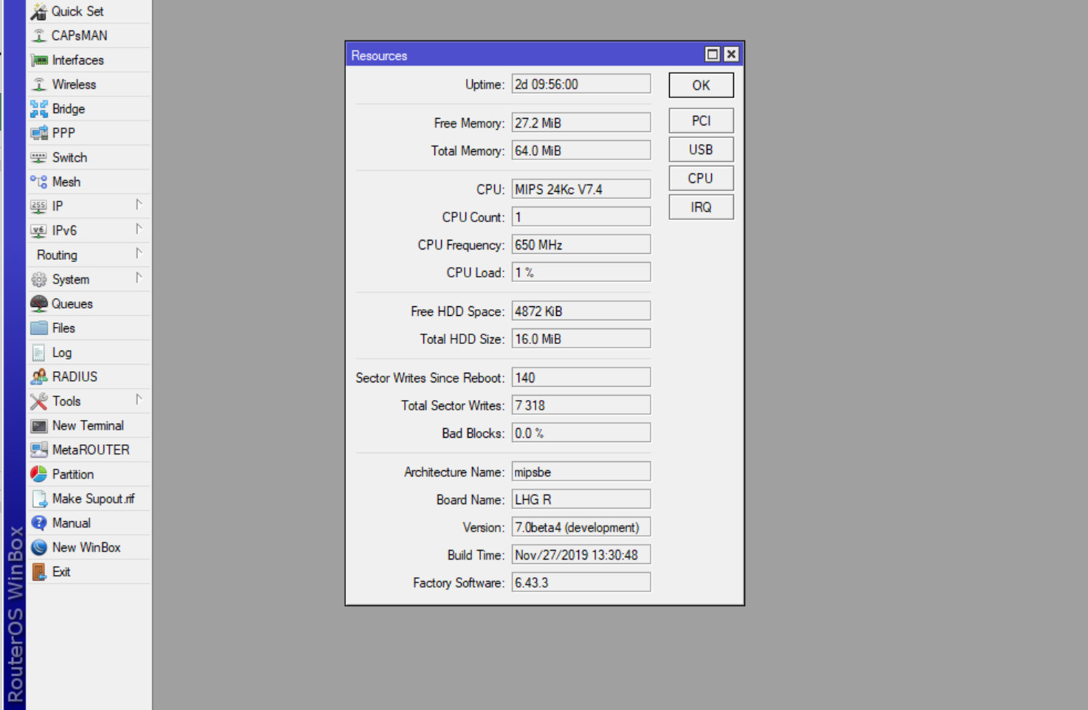The height and width of the screenshot is (710, 1088).
Task: Click the CPU model field
Action: click(581, 189)
